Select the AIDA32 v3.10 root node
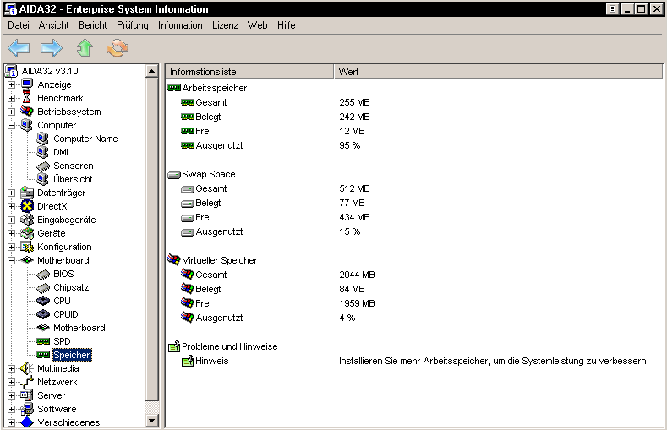The width and height of the screenshot is (667, 430). coord(50,71)
